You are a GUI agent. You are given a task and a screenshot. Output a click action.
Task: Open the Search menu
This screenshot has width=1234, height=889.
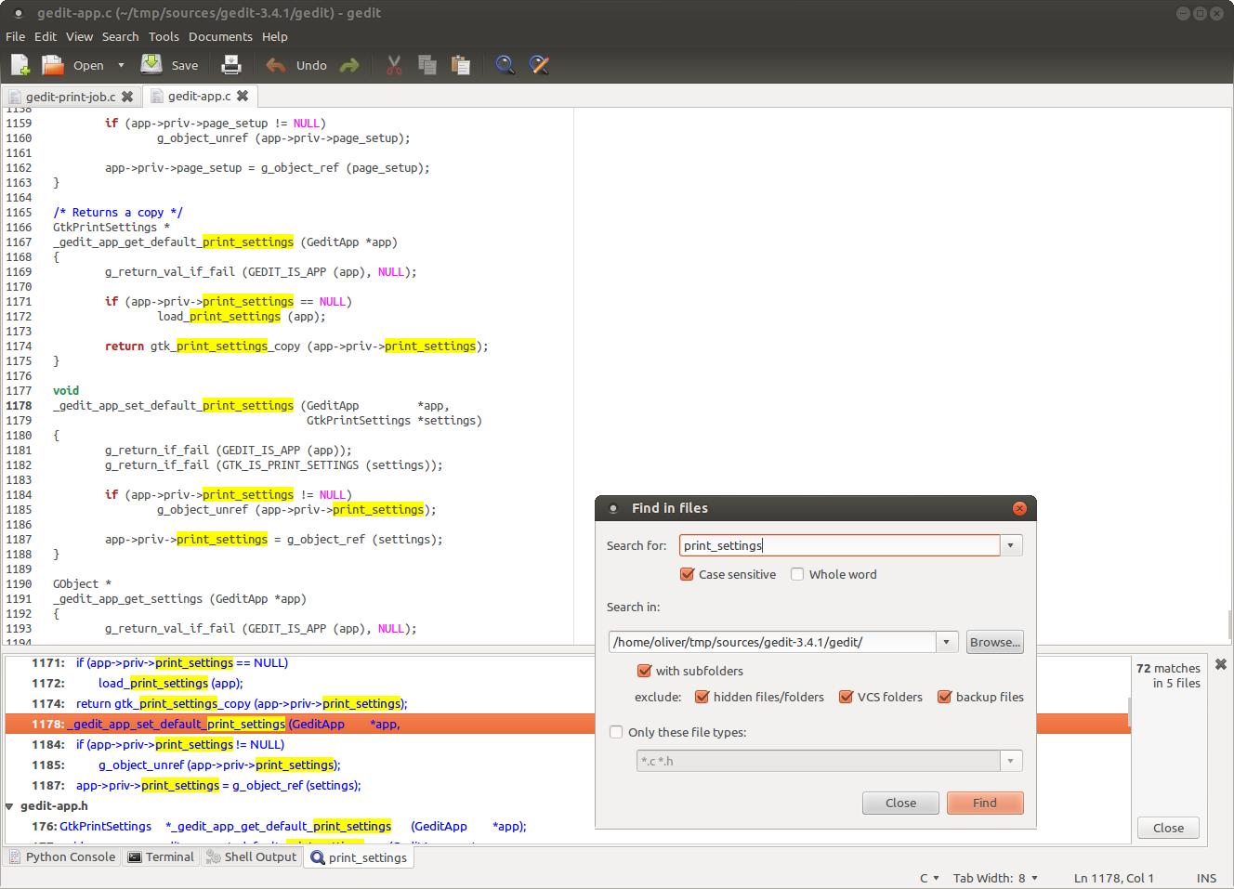(120, 36)
